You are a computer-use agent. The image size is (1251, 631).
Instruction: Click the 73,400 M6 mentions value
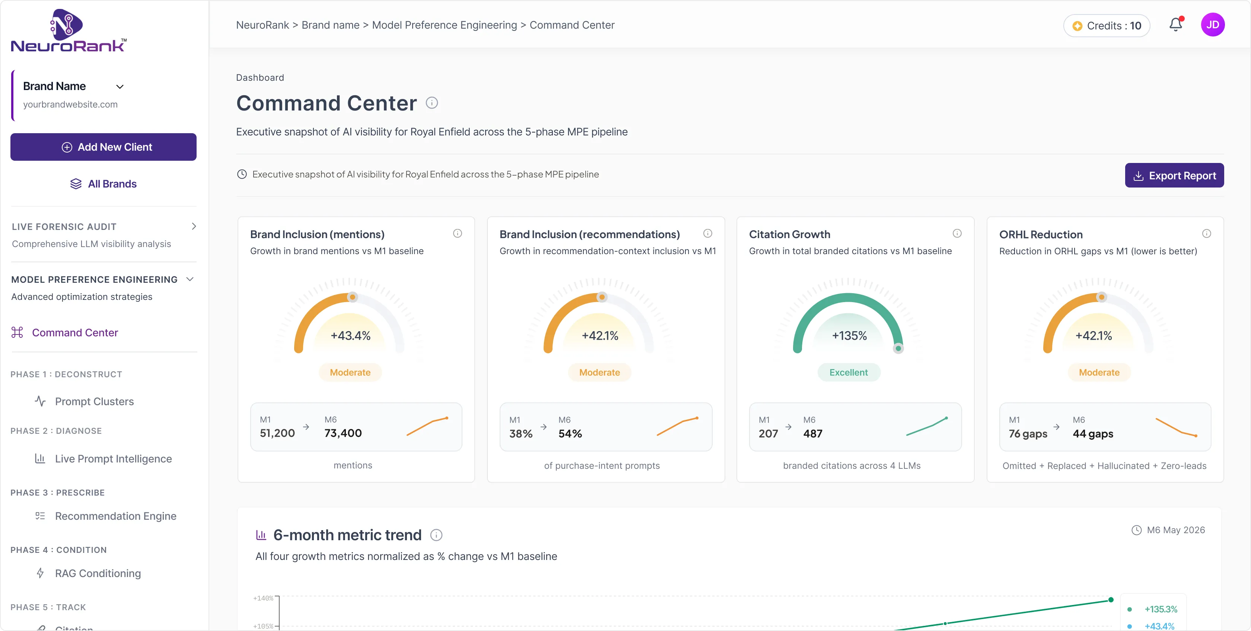tap(343, 433)
